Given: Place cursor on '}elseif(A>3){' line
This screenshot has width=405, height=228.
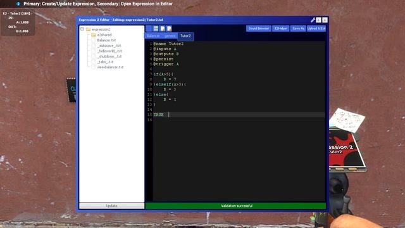Looking at the screenshot, I should (x=170, y=84).
